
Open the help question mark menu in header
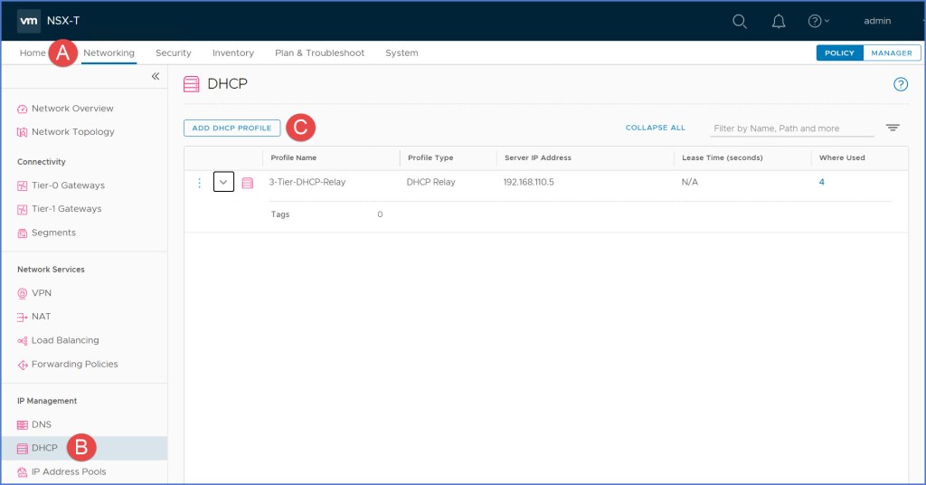tap(817, 21)
